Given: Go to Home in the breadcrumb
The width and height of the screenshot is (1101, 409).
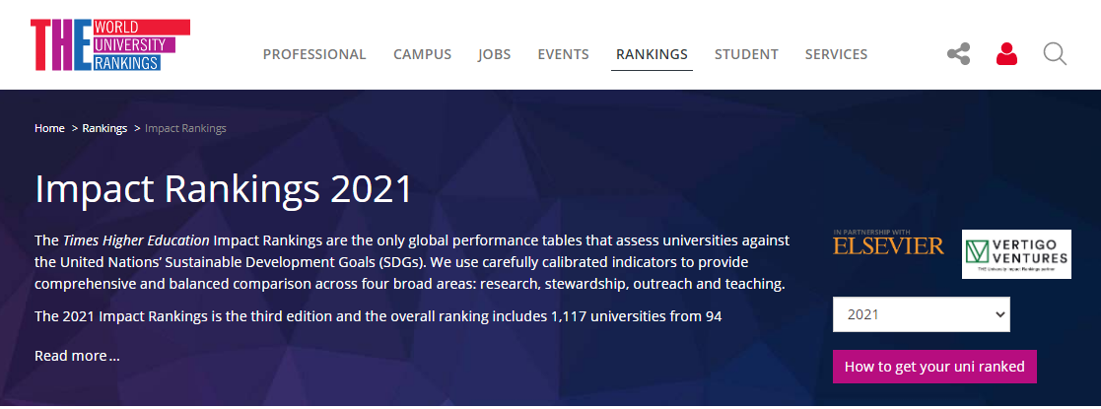Looking at the screenshot, I should (49, 129).
